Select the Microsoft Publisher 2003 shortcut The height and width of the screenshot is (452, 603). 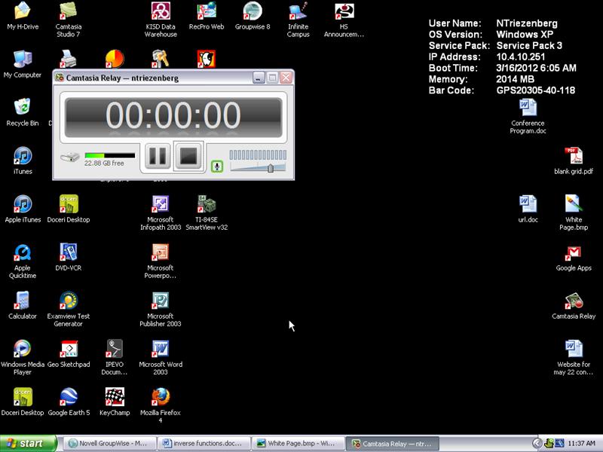tap(161, 310)
